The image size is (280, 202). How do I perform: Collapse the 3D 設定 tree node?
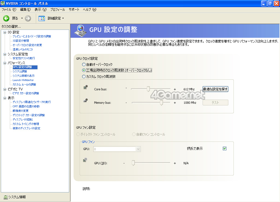5,32
